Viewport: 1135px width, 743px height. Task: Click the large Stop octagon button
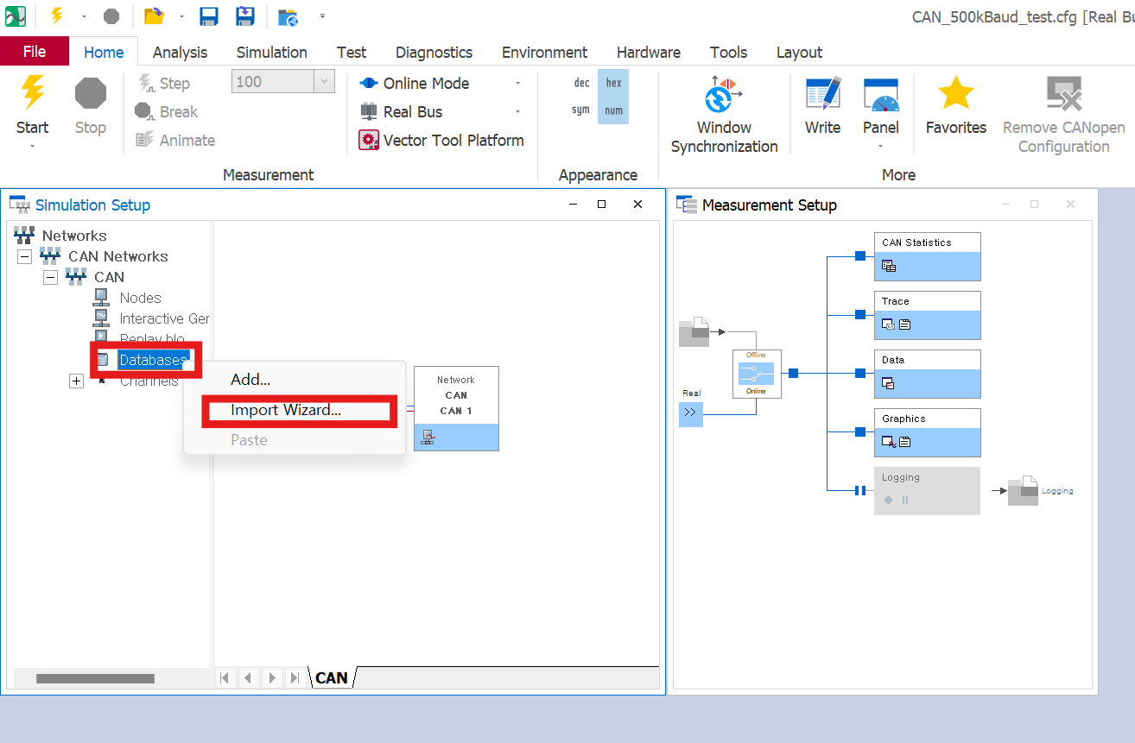click(x=90, y=92)
